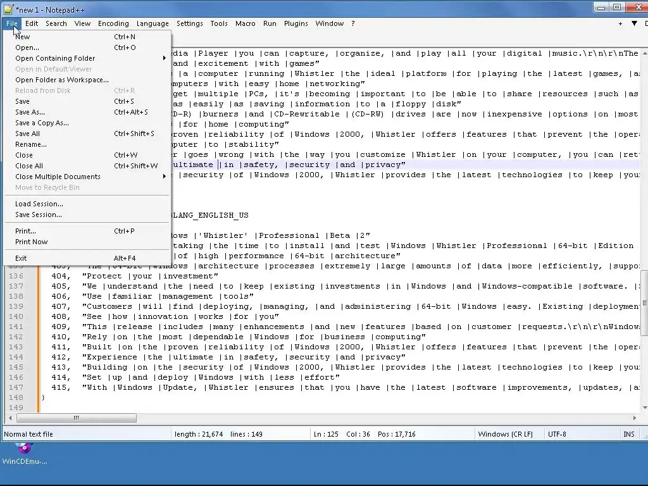
Task: Choose Print Now entry
Action: point(87,242)
